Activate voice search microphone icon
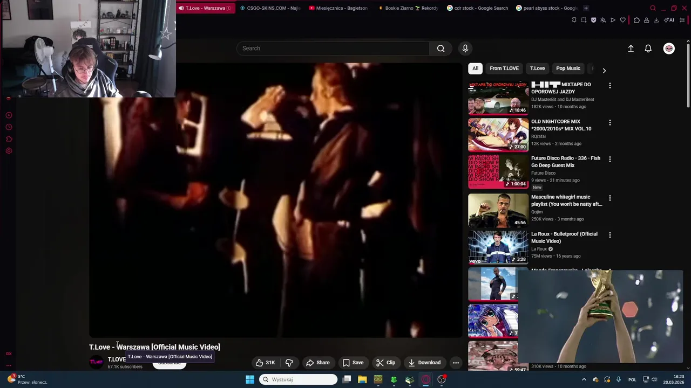 tap(465, 48)
